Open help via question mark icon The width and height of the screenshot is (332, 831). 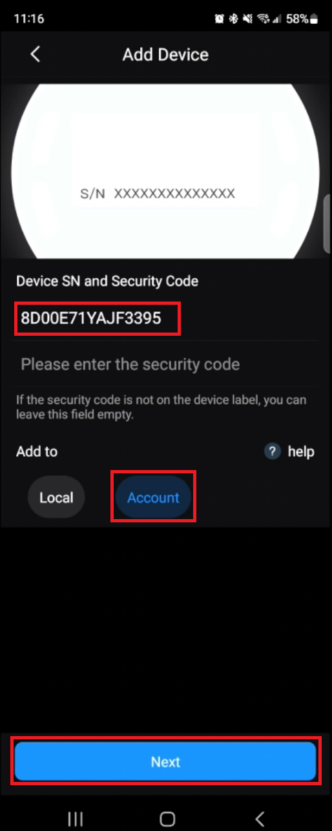[272, 451]
